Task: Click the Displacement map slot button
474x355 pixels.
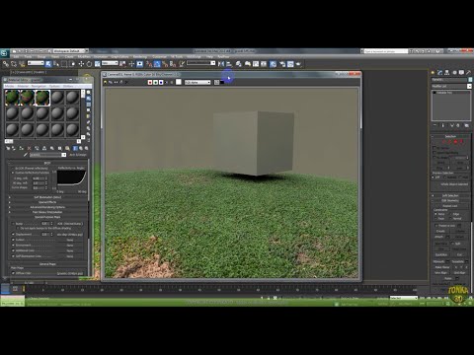Action: click(x=70, y=235)
